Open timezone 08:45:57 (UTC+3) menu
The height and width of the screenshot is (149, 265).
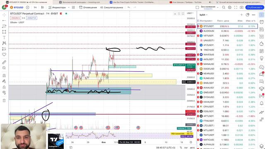click(166, 147)
